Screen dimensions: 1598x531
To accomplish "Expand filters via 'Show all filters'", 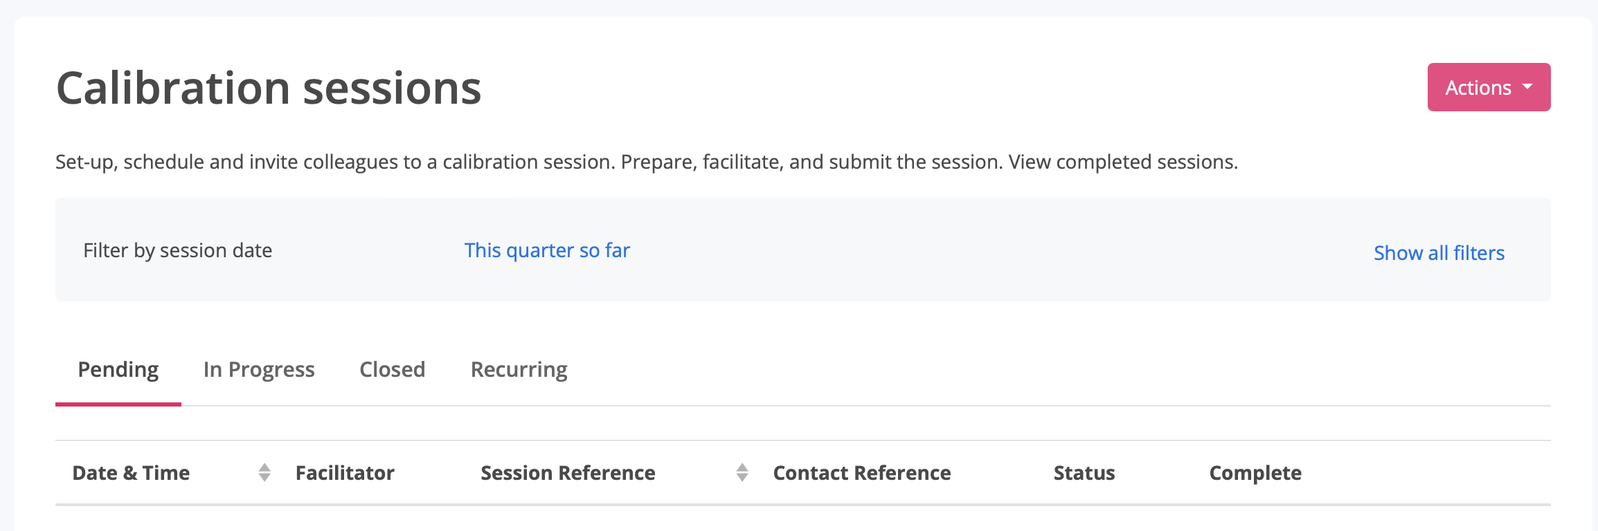I will tap(1439, 253).
